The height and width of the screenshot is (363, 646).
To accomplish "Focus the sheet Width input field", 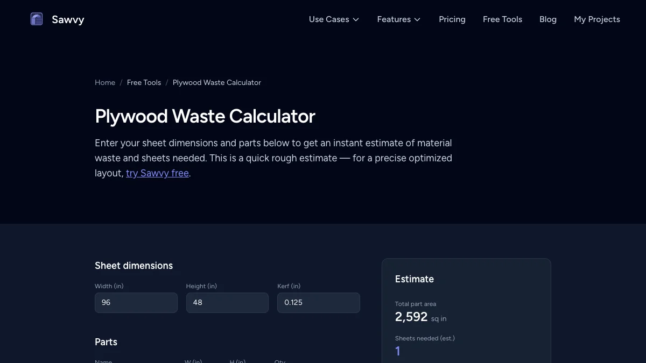I will click(x=136, y=303).
